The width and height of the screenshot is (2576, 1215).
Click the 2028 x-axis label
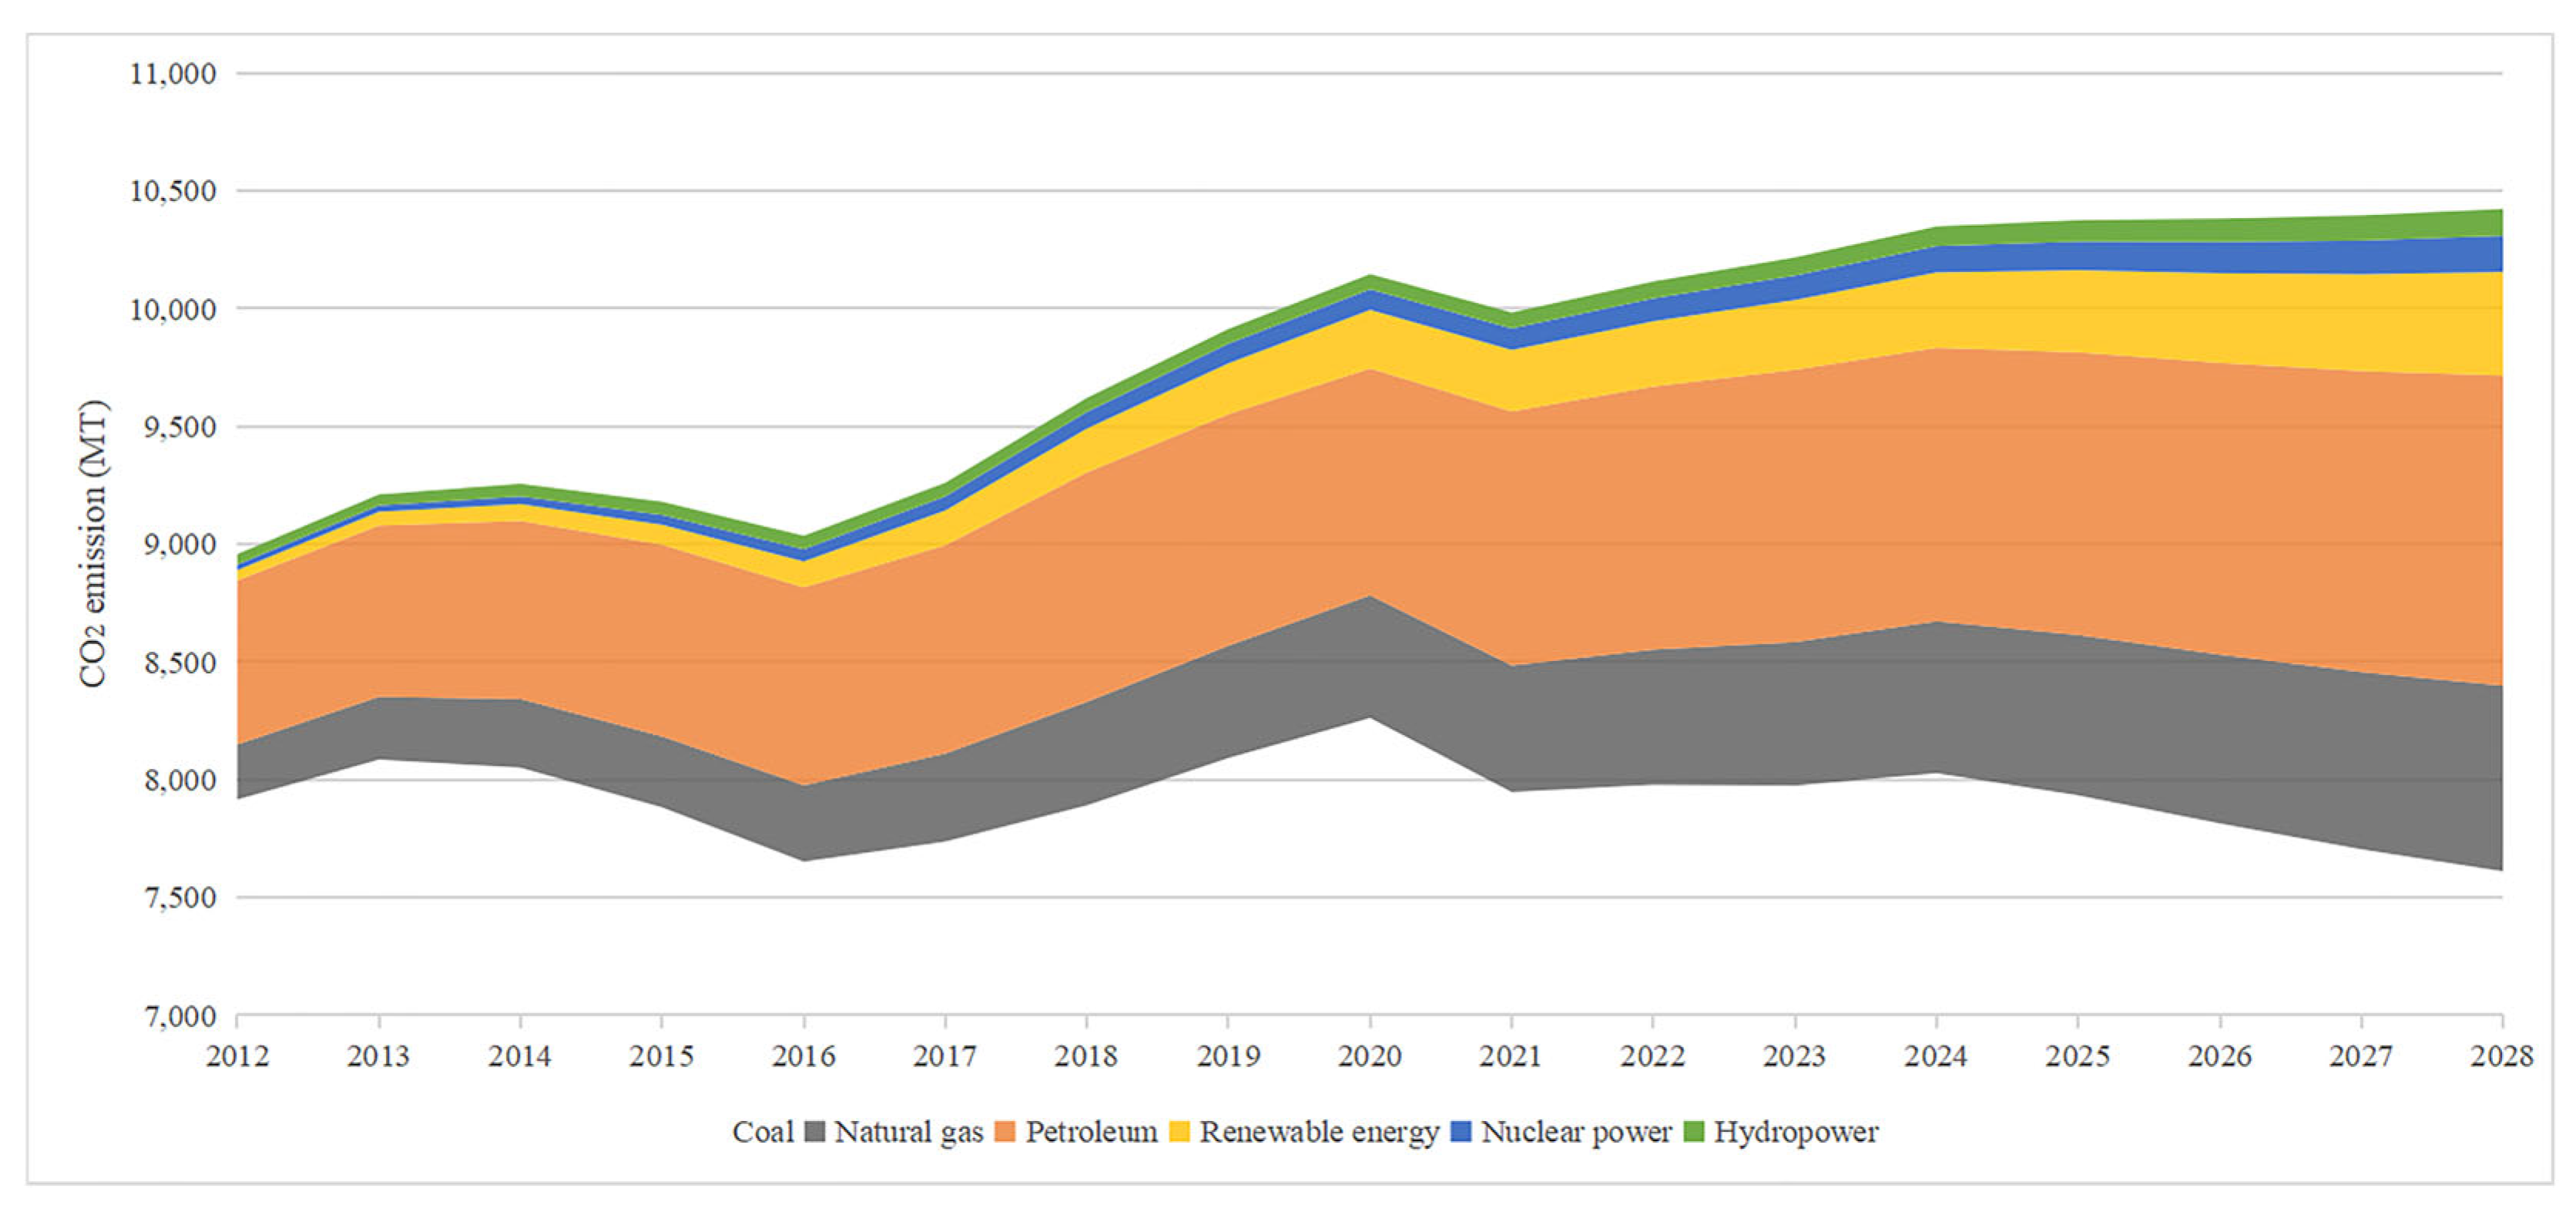pos(2501,1056)
